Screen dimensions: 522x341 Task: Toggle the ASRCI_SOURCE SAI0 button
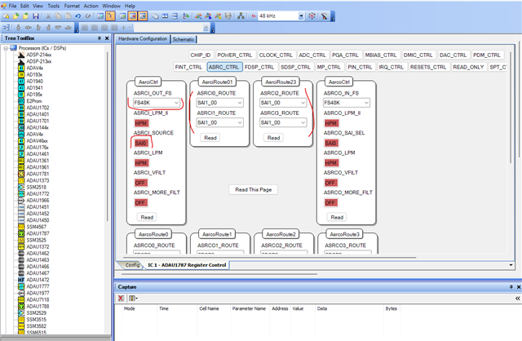click(x=141, y=144)
